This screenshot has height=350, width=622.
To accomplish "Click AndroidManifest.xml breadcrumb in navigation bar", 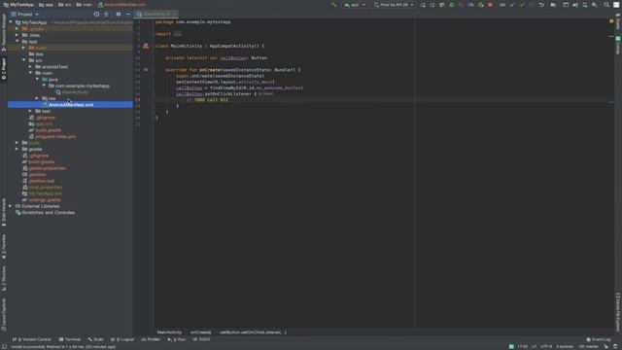I will [121, 5].
